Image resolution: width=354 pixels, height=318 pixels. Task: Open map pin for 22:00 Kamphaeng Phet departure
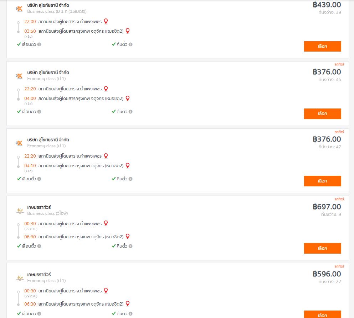coord(106,21)
